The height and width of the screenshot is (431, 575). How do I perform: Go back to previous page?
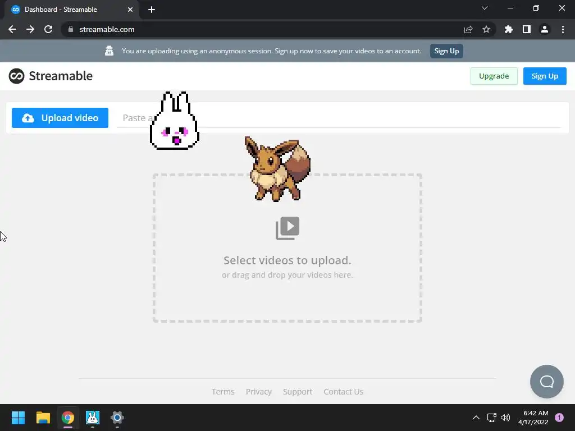[x=12, y=29]
